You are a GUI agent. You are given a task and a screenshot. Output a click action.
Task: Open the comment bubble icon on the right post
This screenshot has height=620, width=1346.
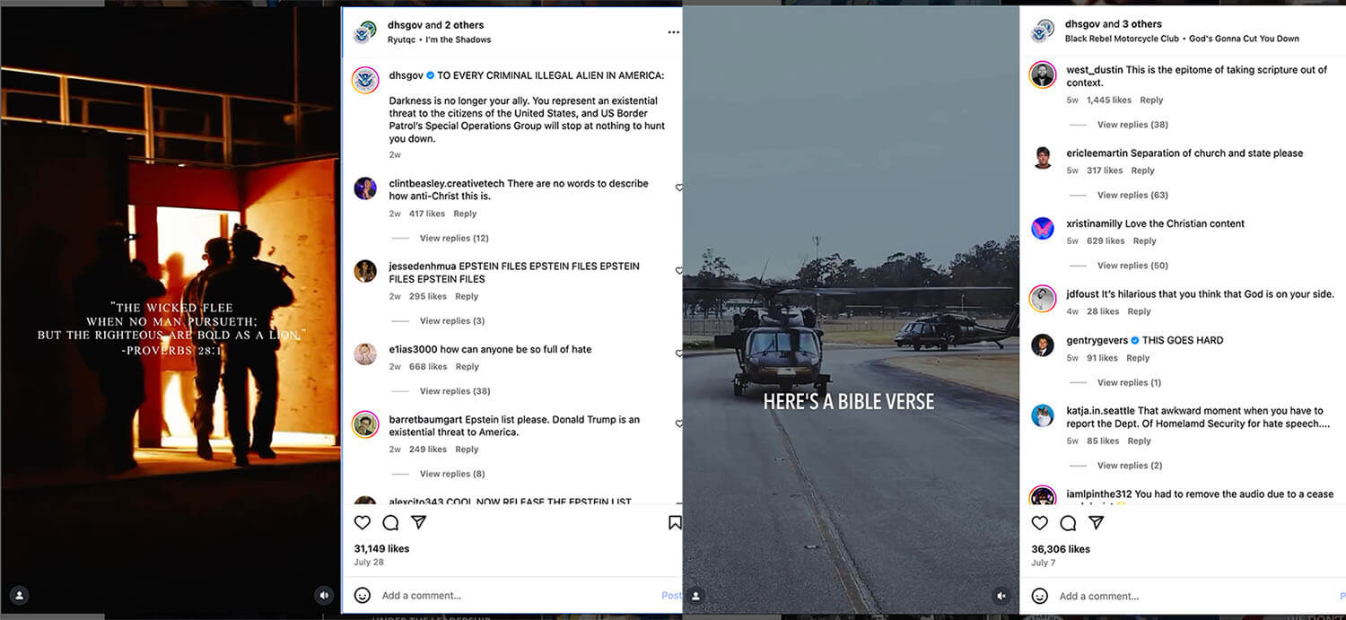(x=1068, y=522)
